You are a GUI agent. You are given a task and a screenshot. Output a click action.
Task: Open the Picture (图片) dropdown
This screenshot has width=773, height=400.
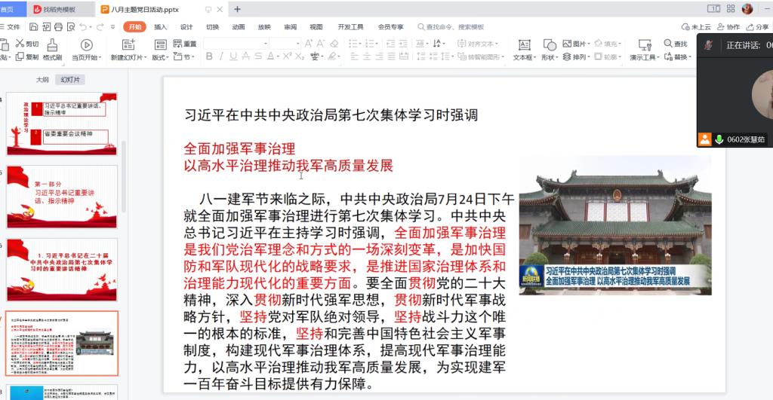[580, 44]
